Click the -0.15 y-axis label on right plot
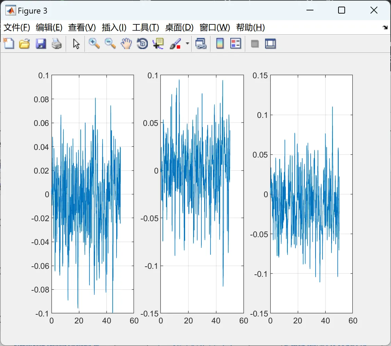This screenshot has height=346, width=391. [x=259, y=314]
